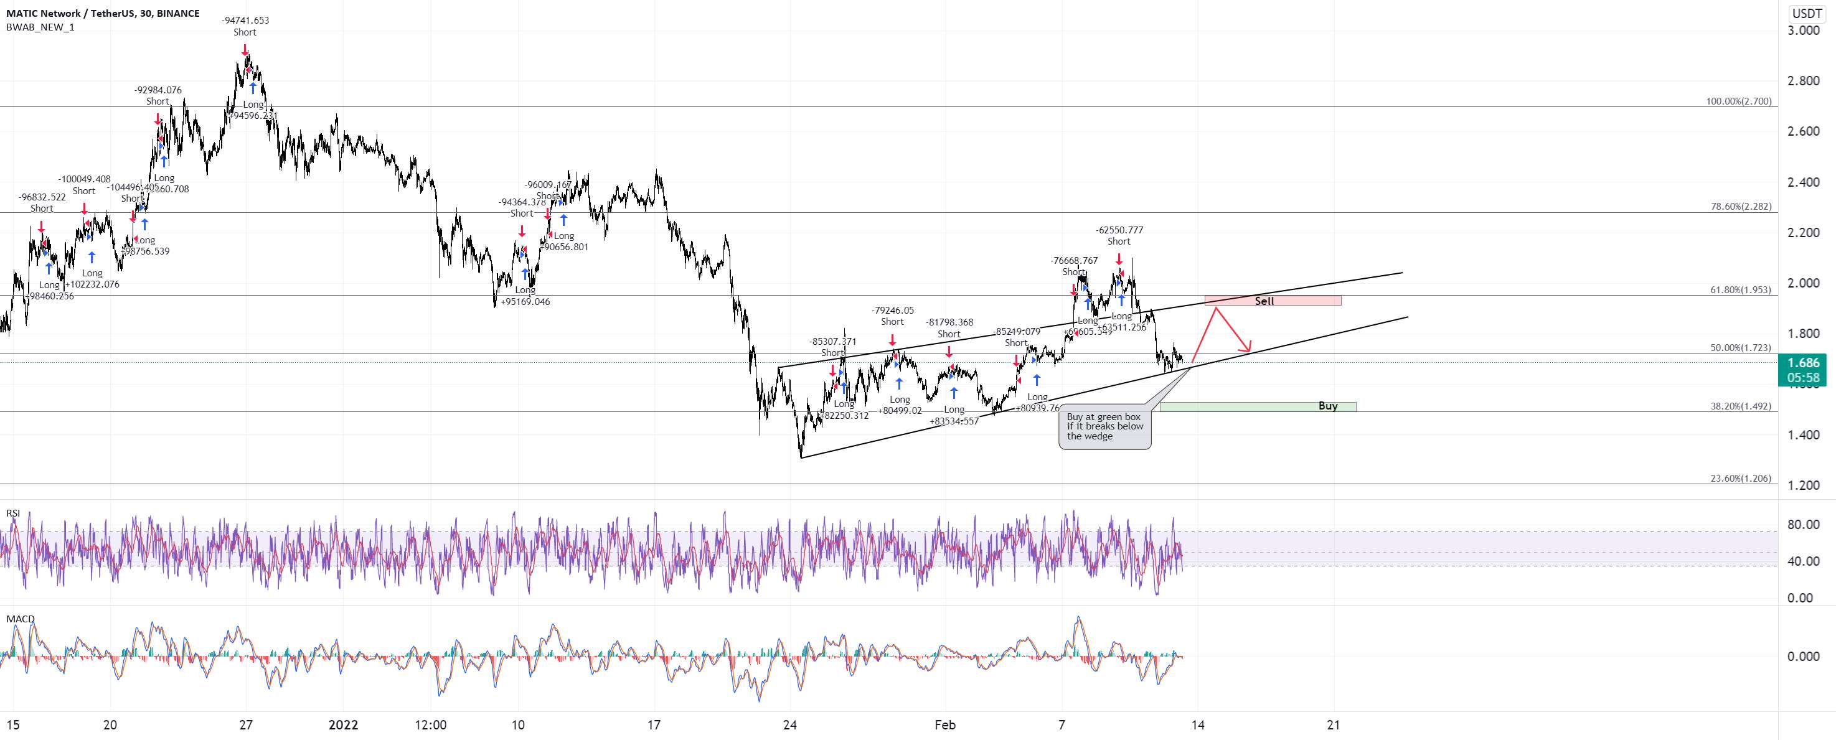Select the green Buy zone box

click(x=1258, y=406)
